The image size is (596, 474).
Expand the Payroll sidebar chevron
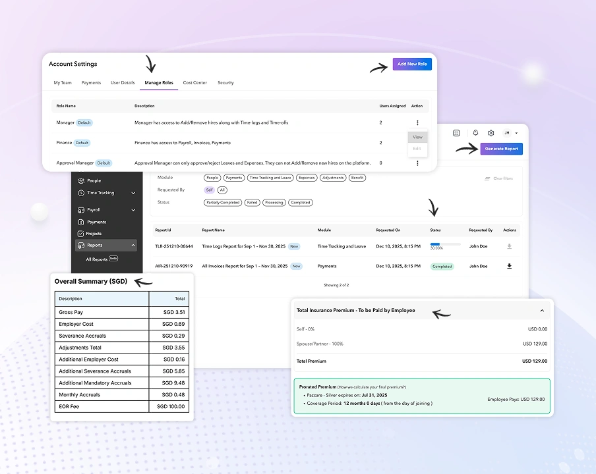pyautogui.click(x=133, y=210)
